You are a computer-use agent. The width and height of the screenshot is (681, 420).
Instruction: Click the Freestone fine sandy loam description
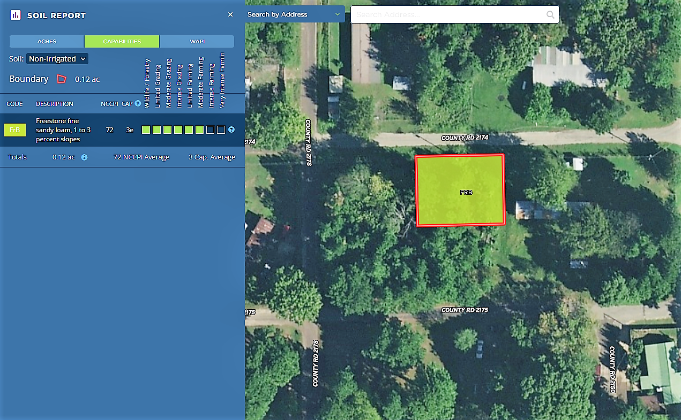[58, 130]
